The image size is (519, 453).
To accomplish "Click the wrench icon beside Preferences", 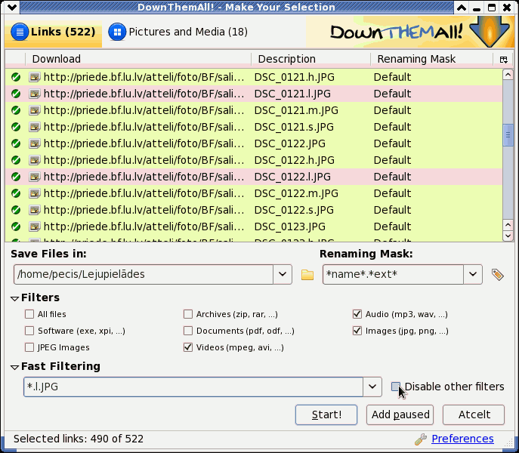I will pyautogui.click(x=421, y=439).
